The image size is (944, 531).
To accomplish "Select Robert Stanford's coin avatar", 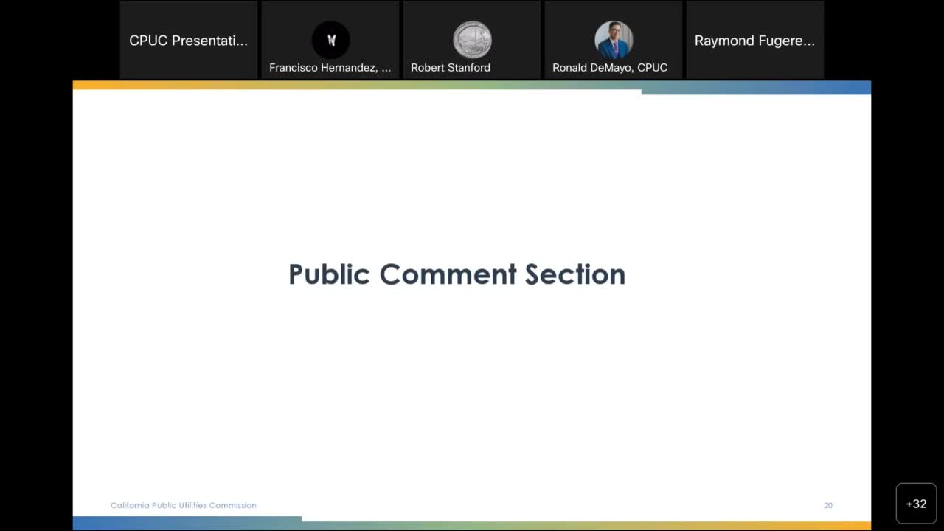I will (x=472, y=40).
